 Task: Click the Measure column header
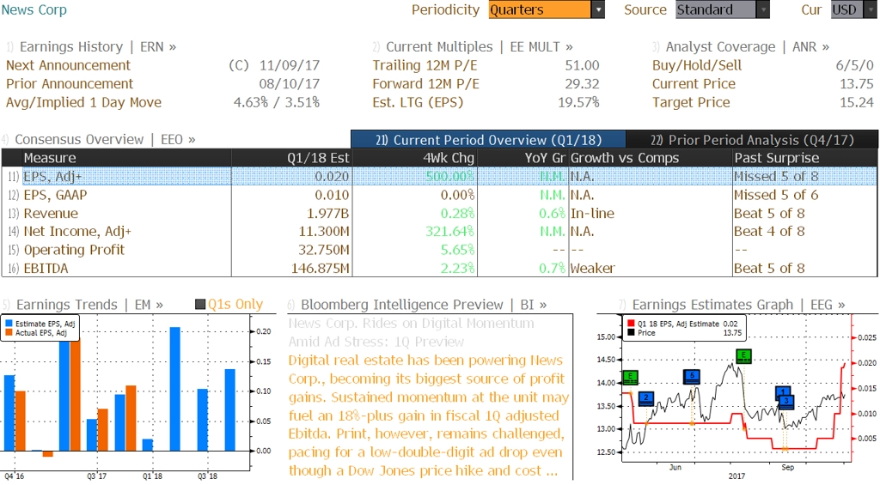126,158
